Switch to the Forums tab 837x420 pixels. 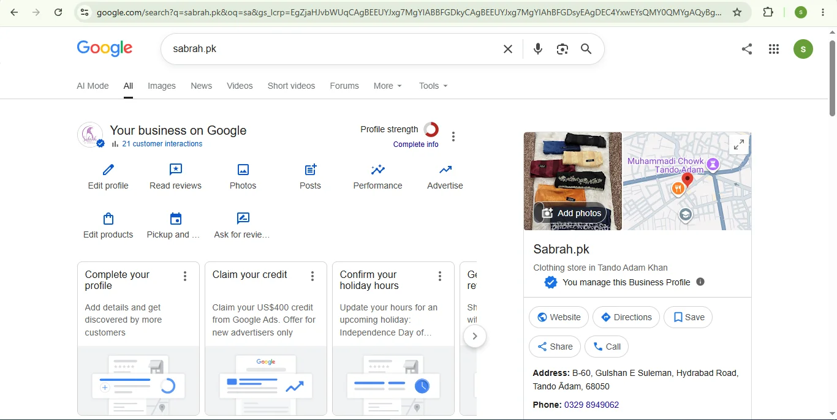[344, 86]
